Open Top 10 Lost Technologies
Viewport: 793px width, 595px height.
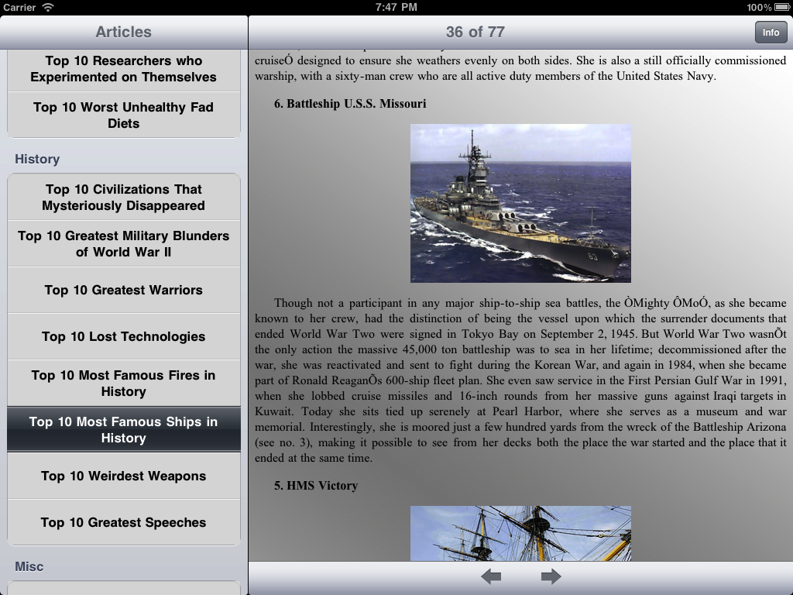point(123,337)
